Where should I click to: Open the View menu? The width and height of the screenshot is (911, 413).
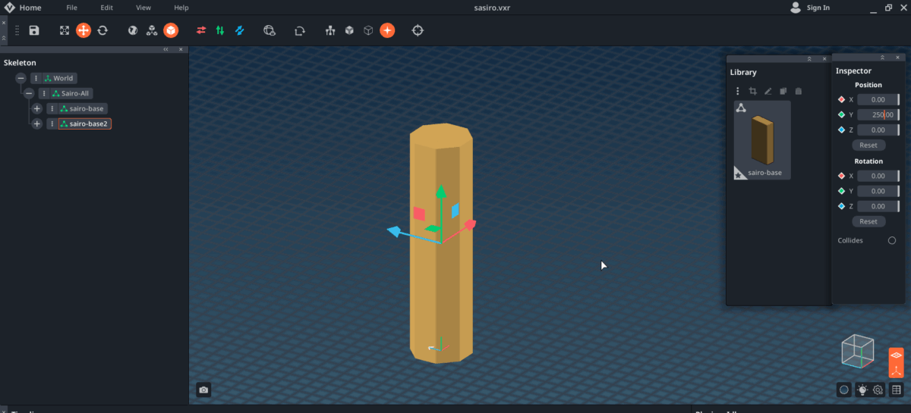[x=143, y=8]
